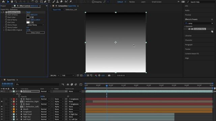Screen dimensions: 216x121
Task: Select the Pen tool
Action: 45,2
